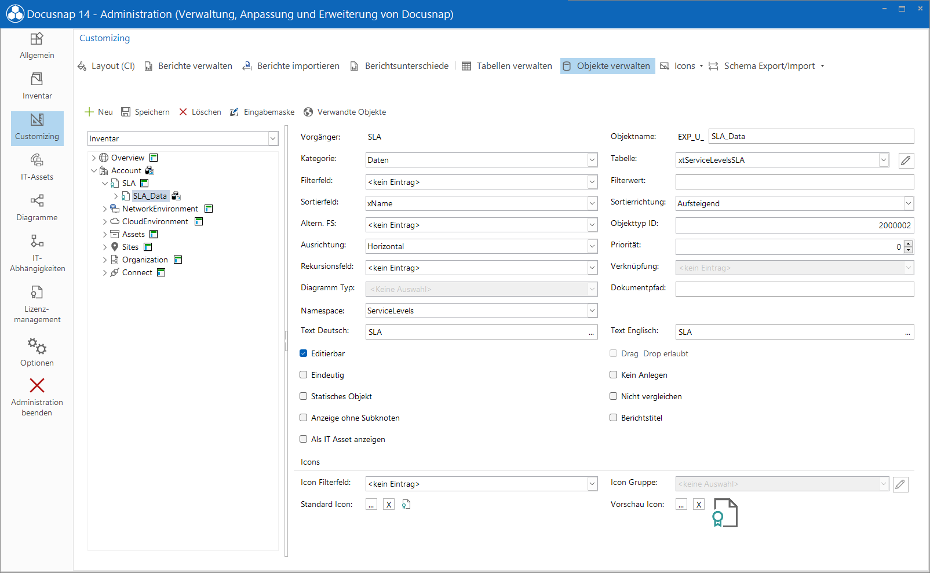Image resolution: width=930 pixels, height=573 pixels.
Task: Open the Allgemein section in sidebar
Action: click(37, 46)
